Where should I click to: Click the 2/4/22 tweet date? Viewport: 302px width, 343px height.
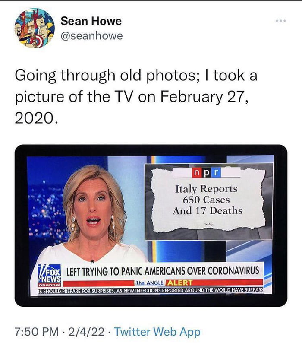(86, 331)
